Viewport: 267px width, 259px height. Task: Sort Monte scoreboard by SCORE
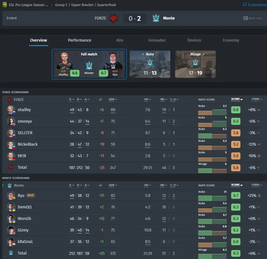237,185
